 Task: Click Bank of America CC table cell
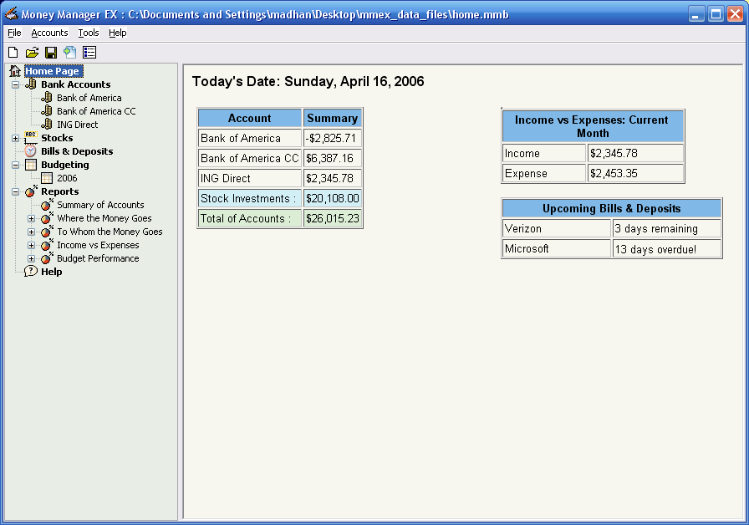pyautogui.click(x=249, y=158)
